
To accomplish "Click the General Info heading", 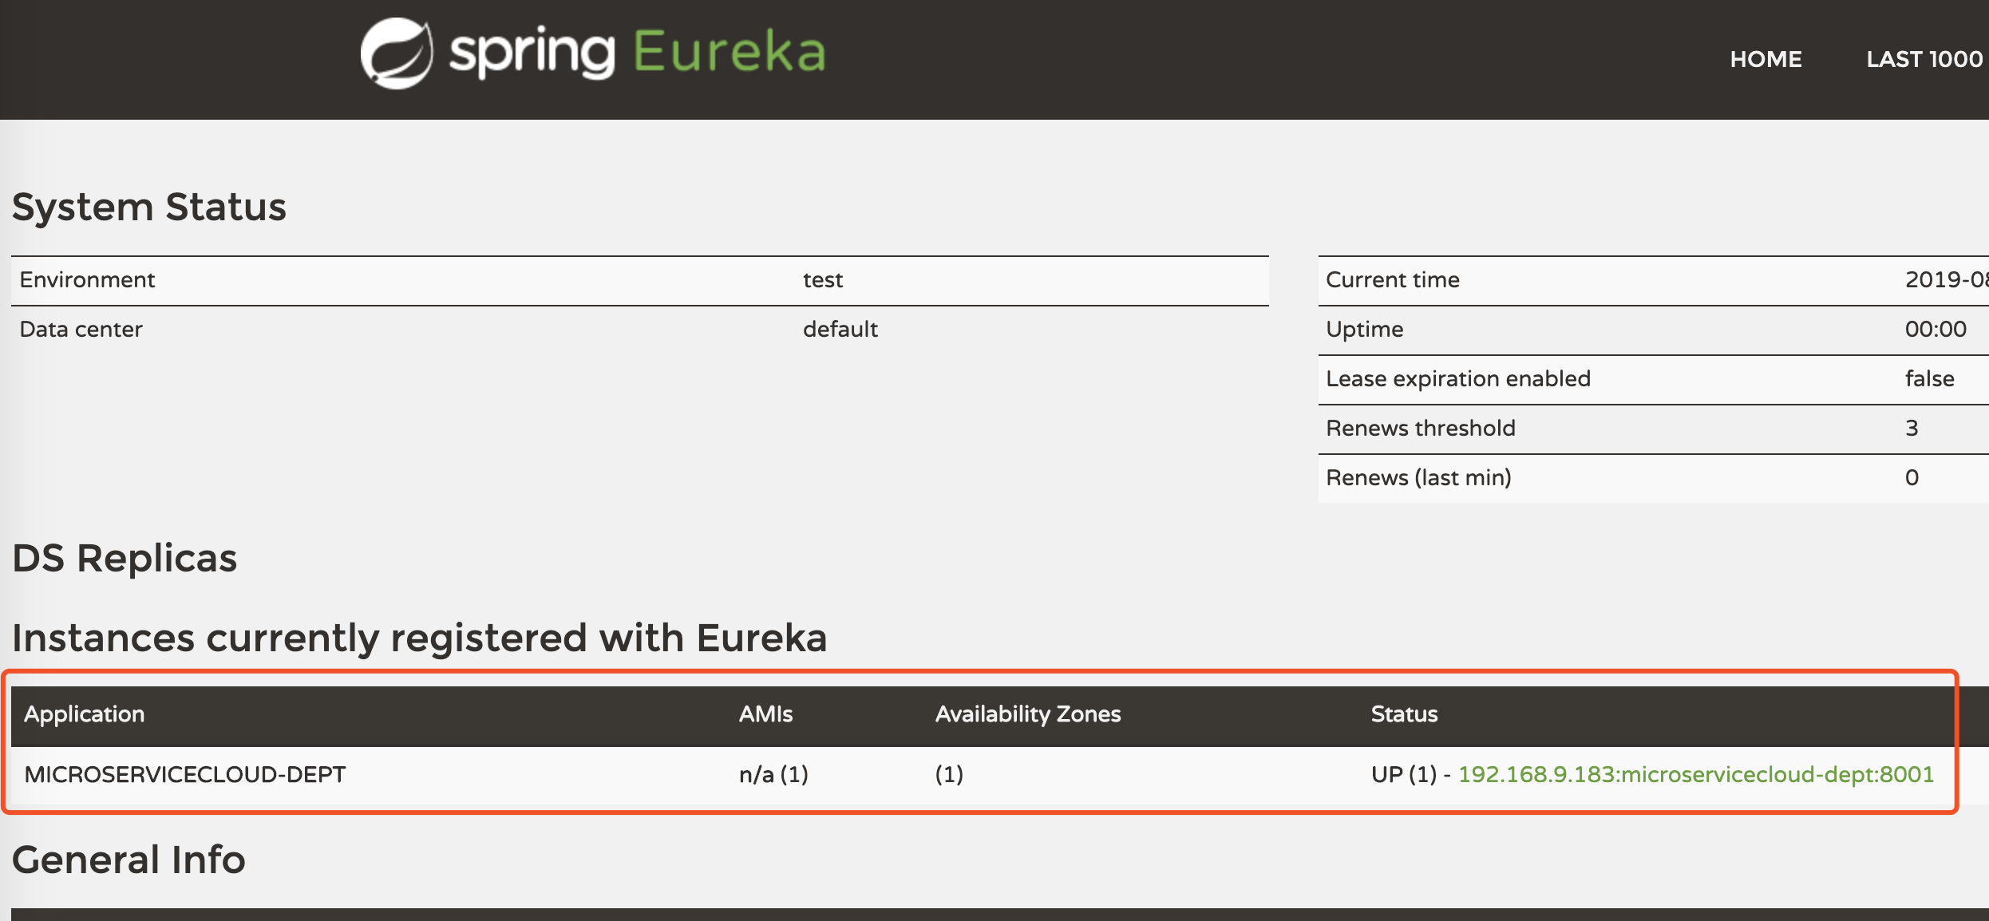I will [129, 860].
